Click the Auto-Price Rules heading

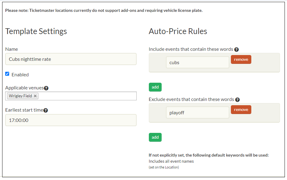click(x=178, y=31)
